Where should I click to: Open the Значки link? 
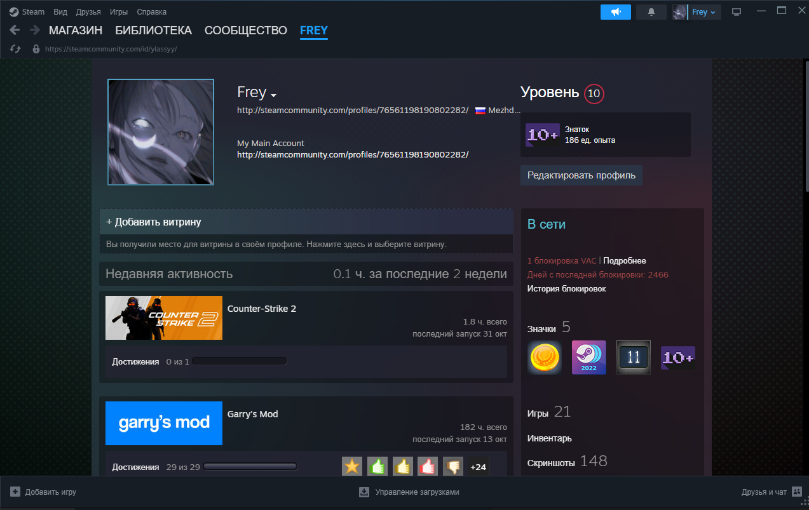pos(541,329)
